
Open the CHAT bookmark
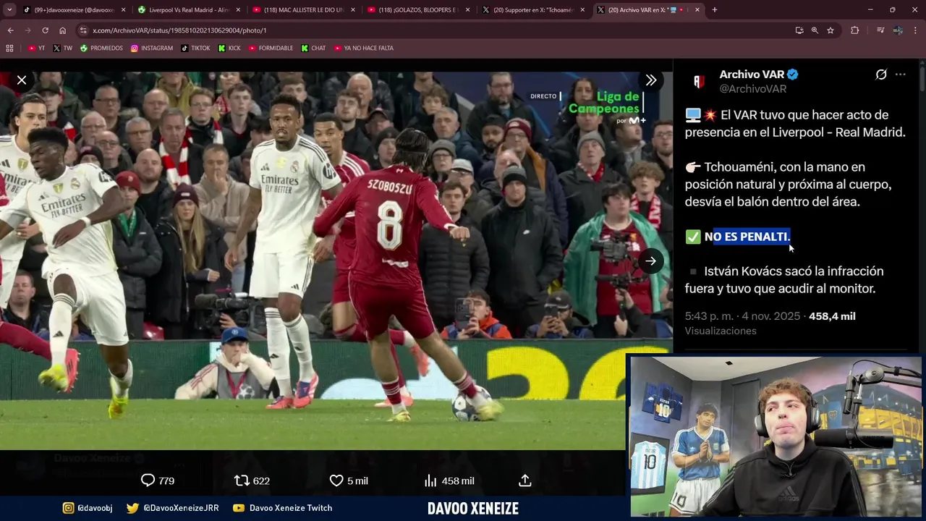coord(314,48)
